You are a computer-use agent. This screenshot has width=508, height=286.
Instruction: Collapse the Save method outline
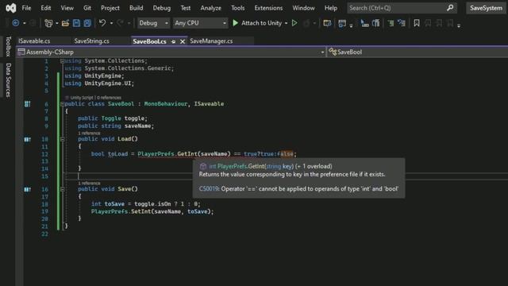tap(62, 189)
